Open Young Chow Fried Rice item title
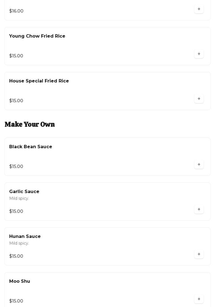The image size is (215, 307). click(x=37, y=36)
